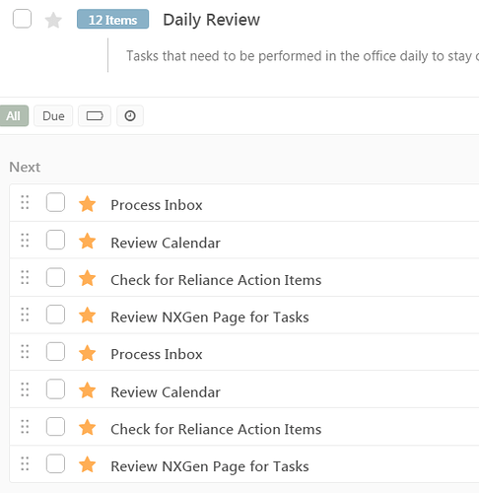Click drag handle of second Check for Reliance Action Items

[x=25, y=427]
